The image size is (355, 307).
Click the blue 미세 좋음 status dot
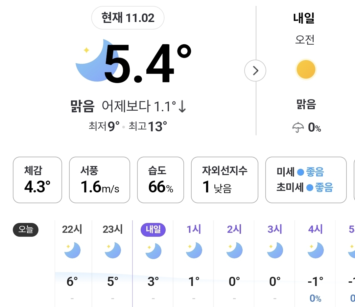(x=300, y=172)
